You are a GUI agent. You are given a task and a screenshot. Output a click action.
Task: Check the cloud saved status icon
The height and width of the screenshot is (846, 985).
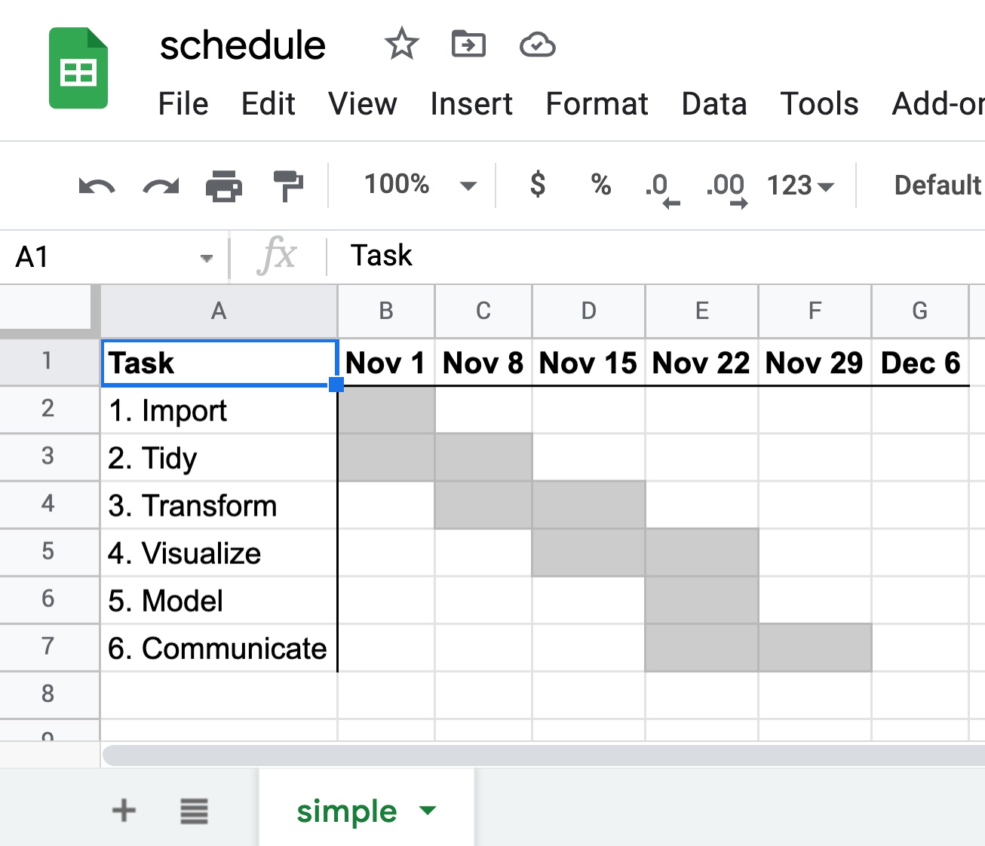pyautogui.click(x=538, y=45)
